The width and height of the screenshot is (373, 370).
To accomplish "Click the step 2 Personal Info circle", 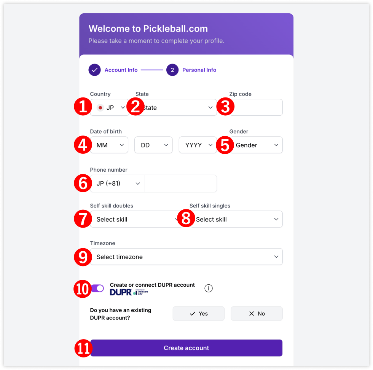I will (172, 70).
